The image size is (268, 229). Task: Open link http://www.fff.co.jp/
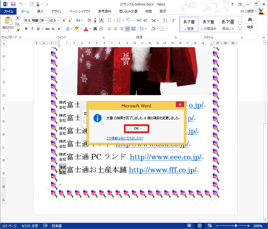tap(163, 170)
